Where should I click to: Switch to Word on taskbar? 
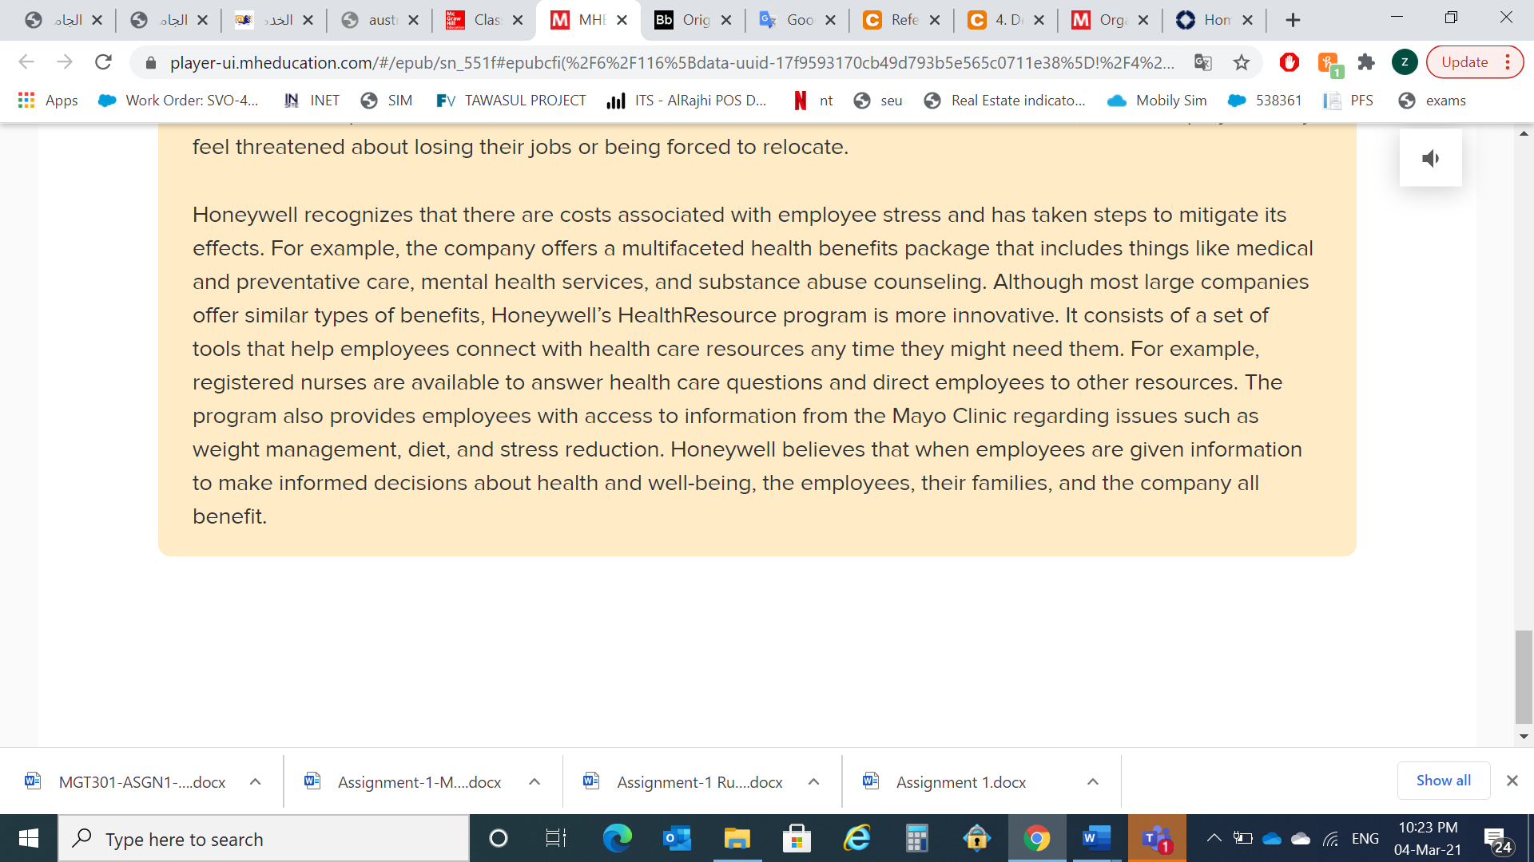click(1097, 838)
